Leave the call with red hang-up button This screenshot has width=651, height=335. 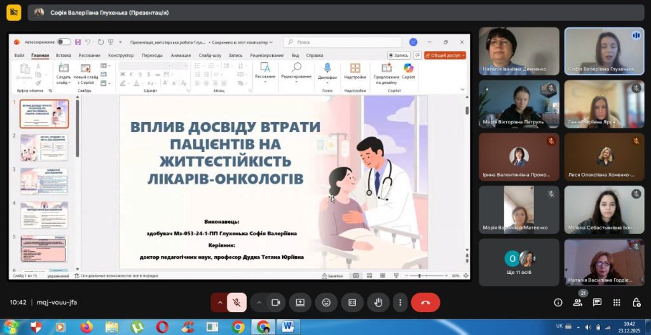(x=425, y=303)
